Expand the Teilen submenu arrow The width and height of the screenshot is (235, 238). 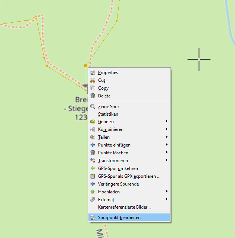pyautogui.click(x=167, y=137)
